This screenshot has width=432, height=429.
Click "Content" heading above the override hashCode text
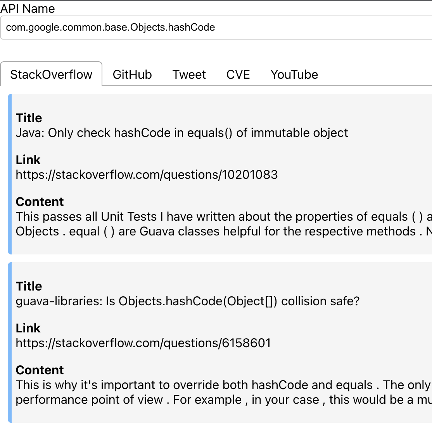pos(40,370)
